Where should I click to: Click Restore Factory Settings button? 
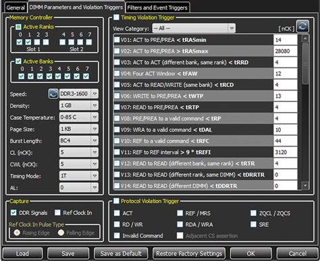coord(189,254)
